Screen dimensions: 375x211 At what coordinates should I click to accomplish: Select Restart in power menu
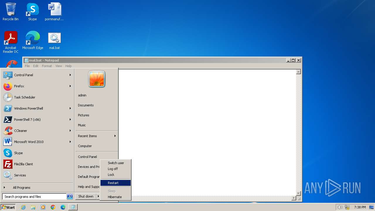(115, 183)
